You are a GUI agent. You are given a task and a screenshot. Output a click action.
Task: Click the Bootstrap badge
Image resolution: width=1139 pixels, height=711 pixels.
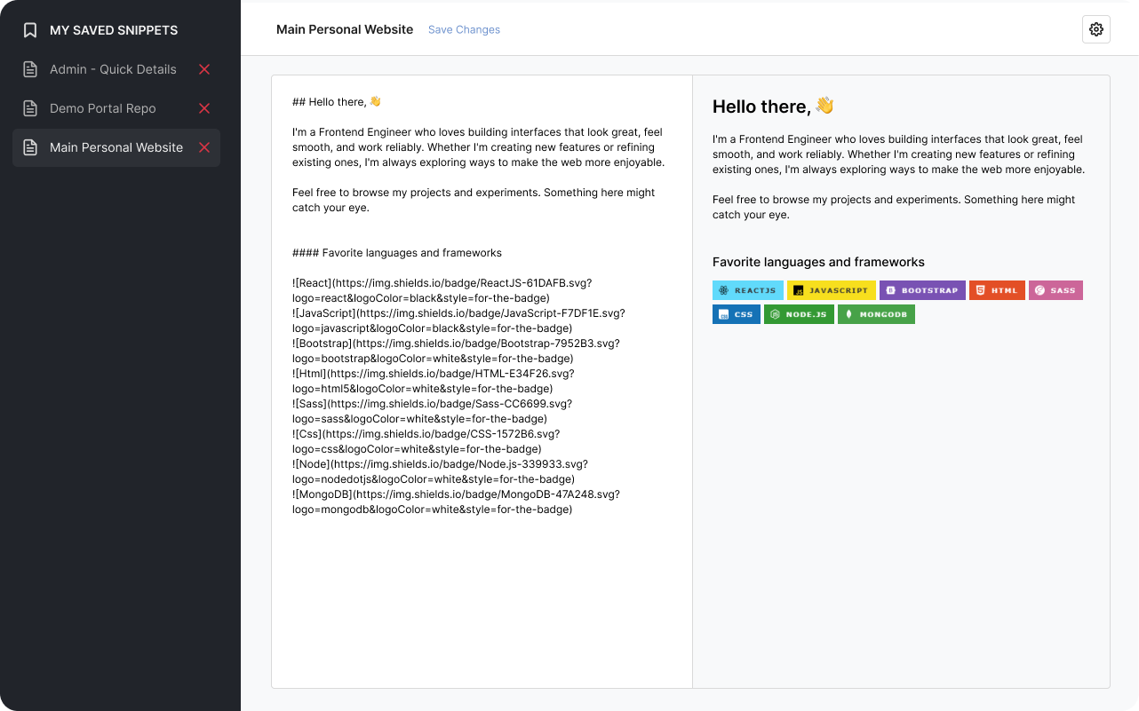(x=922, y=289)
